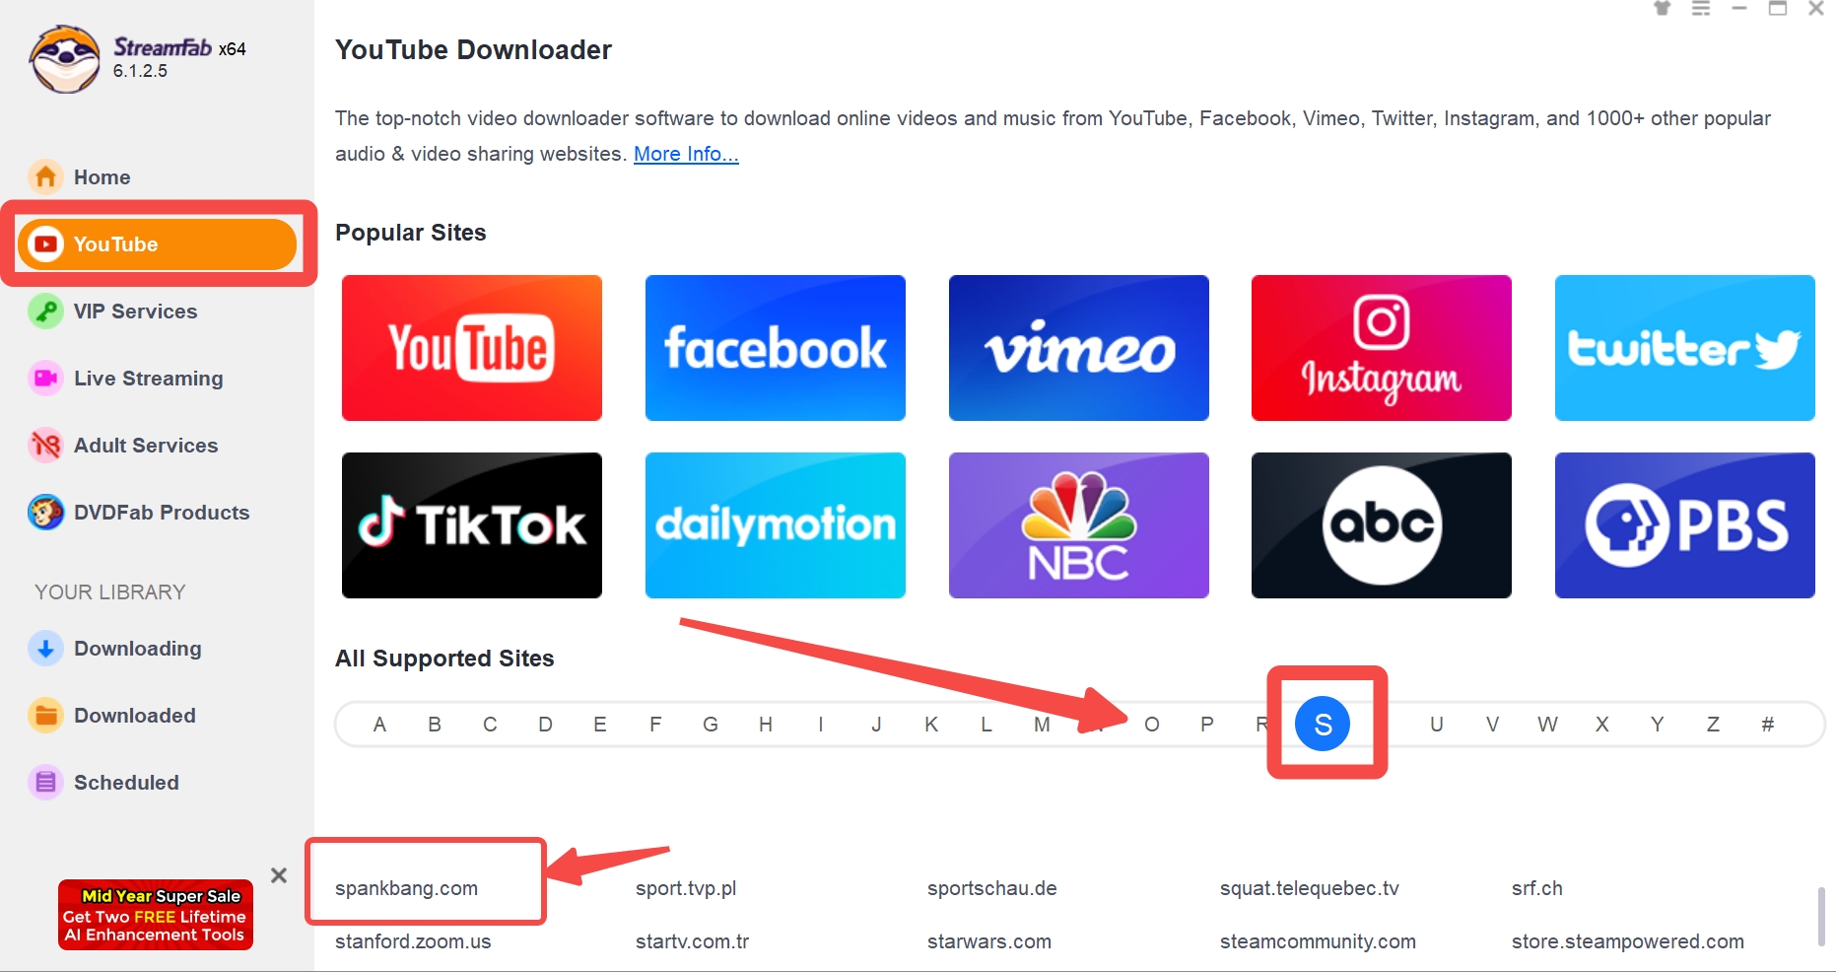Viewport: 1836px width, 972px height.
Task: Select the VIP Services key icon
Action: click(x=45, y=311)
